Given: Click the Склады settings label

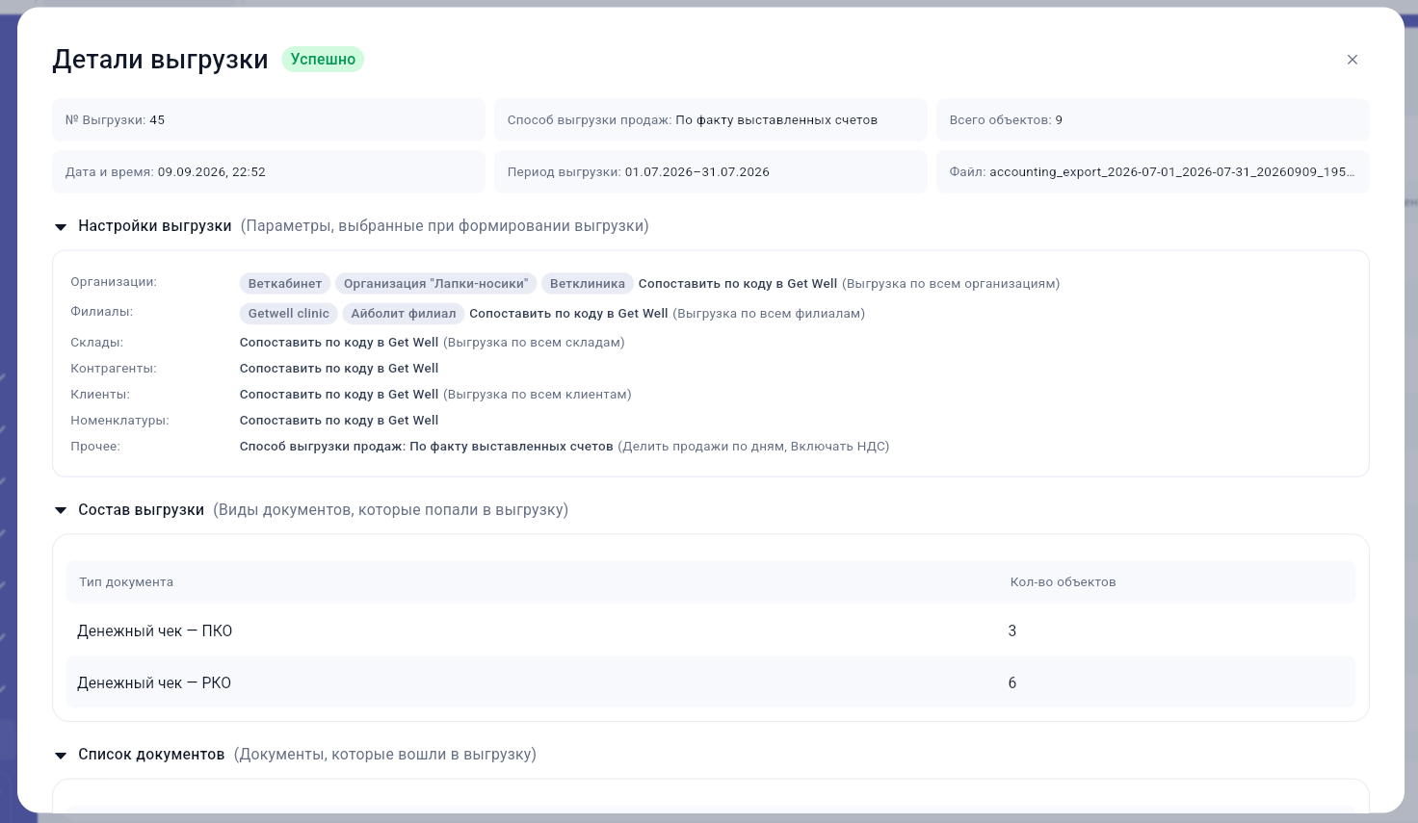Looking at the screenshot, I should click(97, 343).
